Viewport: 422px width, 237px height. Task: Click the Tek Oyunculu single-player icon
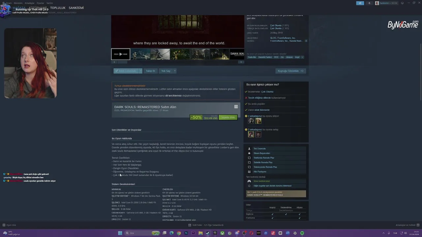click(249, 148)
